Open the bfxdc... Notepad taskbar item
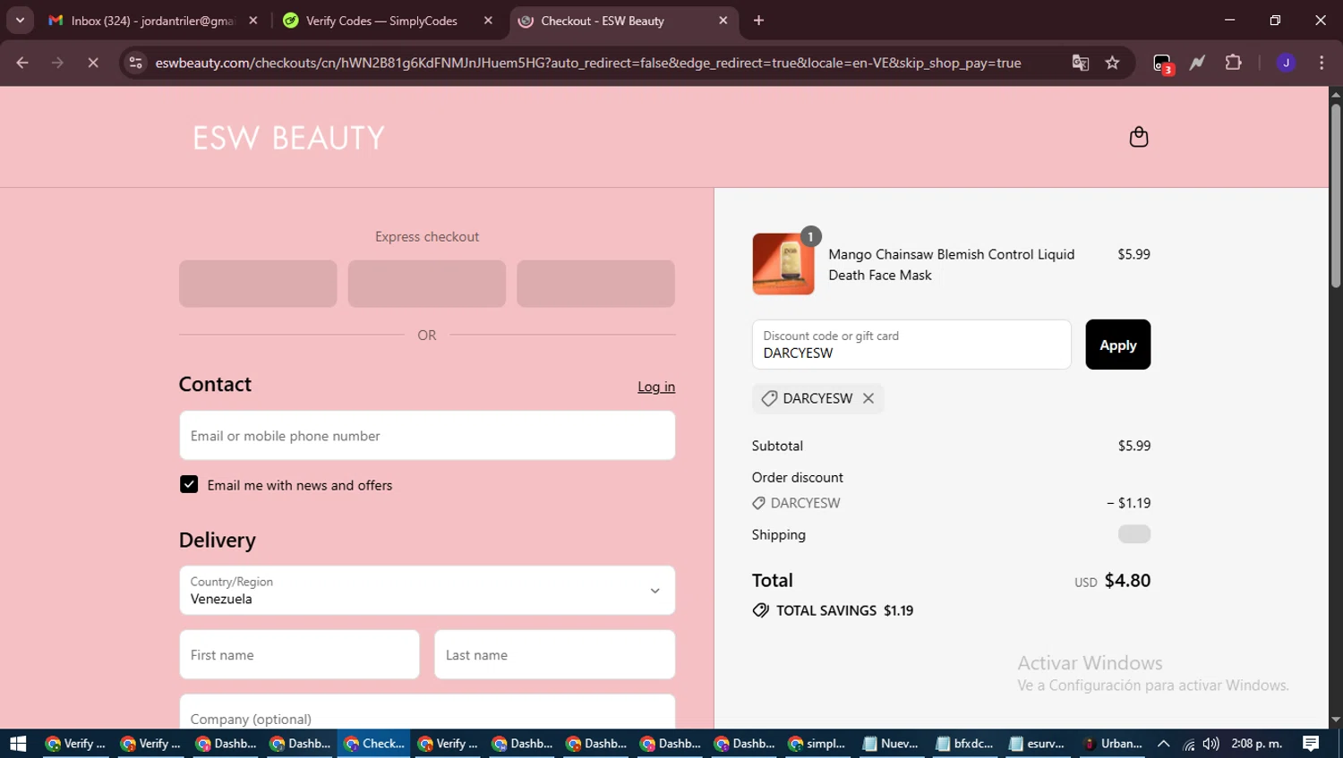1343x758 pixels. click(964, 744)
